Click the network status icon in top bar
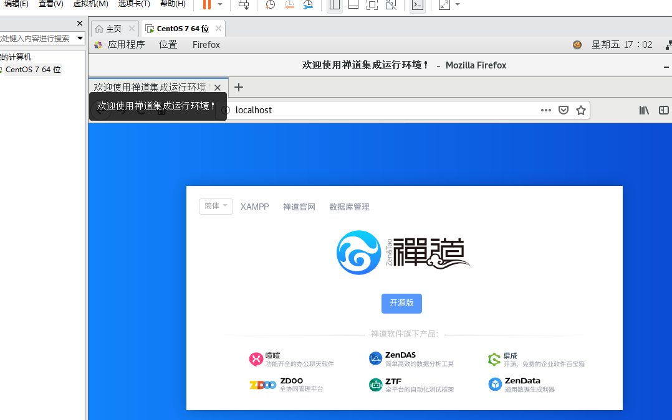The height and width of the screenshot is (420, 672). click(x=668, y=44)
